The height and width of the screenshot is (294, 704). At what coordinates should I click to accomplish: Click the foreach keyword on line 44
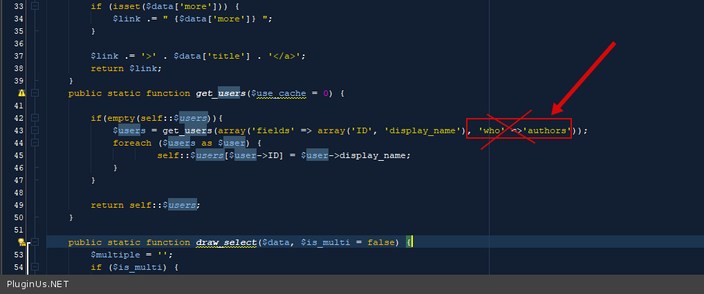pos(132,143)
